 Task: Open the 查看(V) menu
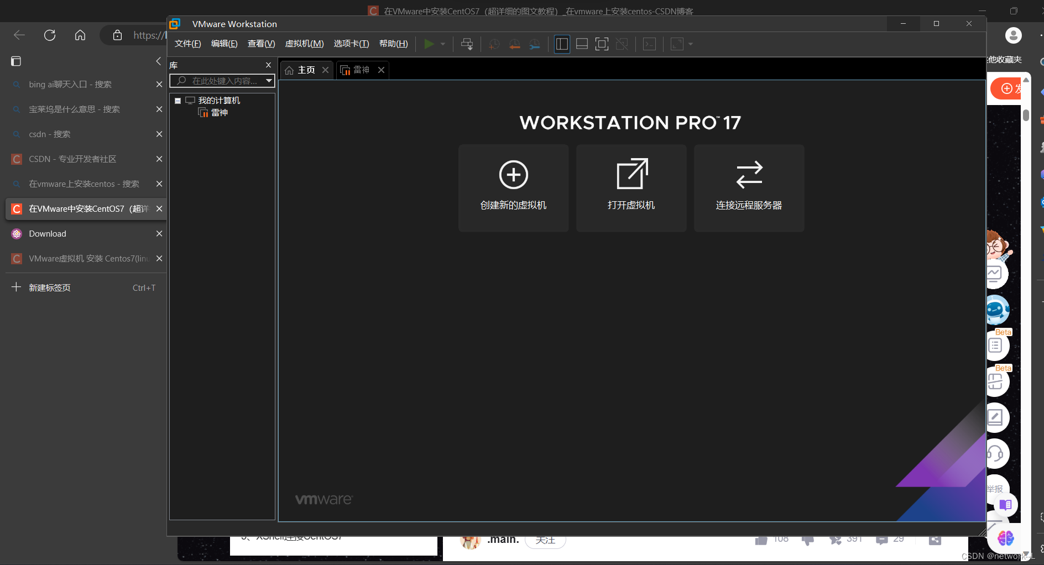coord(261,44)
